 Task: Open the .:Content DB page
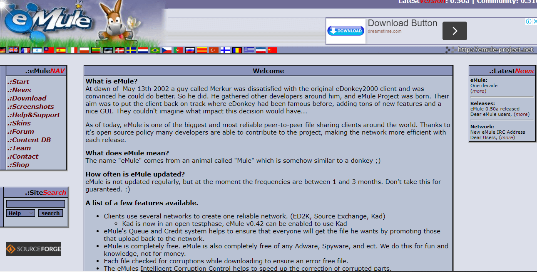(29, 140)
